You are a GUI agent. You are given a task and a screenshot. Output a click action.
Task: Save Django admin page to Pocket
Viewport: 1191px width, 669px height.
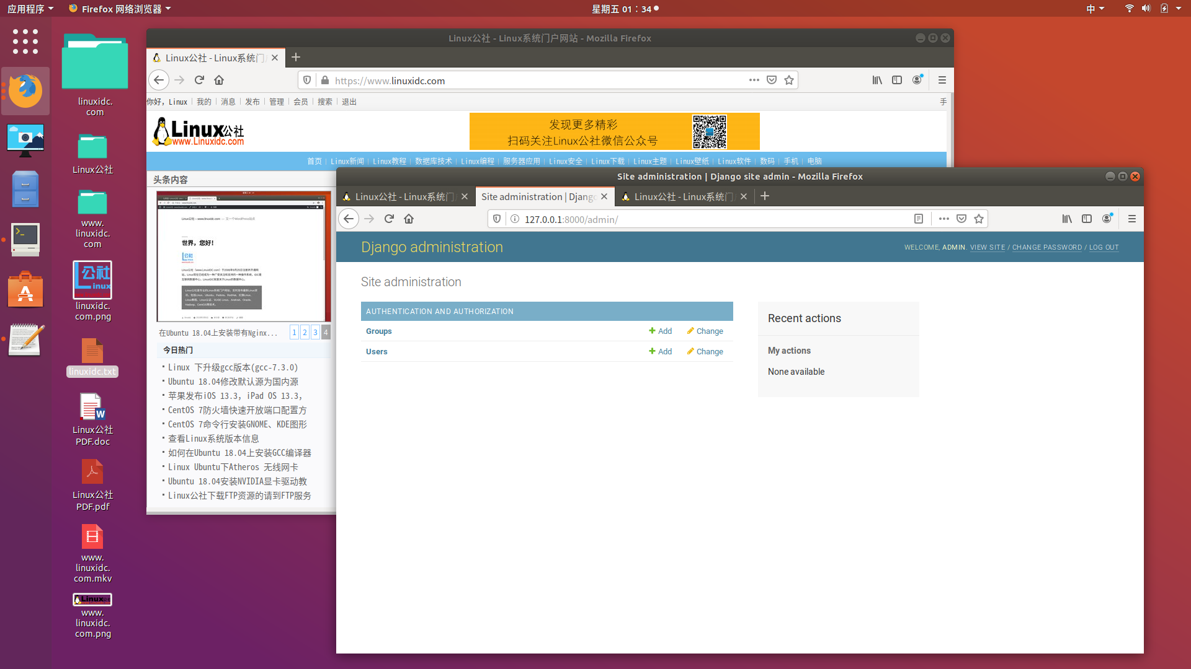click(x=961, y=219)
